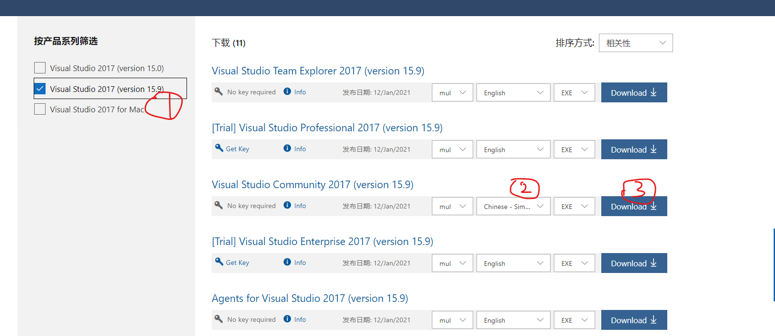The height and width of the screenshot is (336, 775).
Task: Open Visual Studio Community 2017 title link
Action: pos(312,184)
